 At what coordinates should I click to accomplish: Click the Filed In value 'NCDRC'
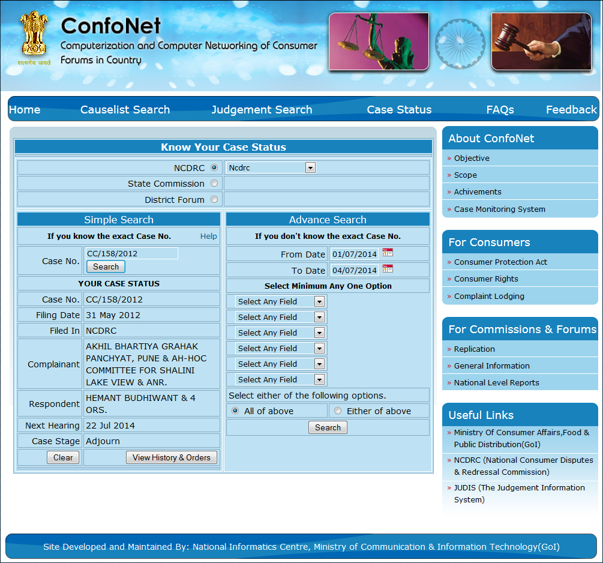click(x=101, y=331)
